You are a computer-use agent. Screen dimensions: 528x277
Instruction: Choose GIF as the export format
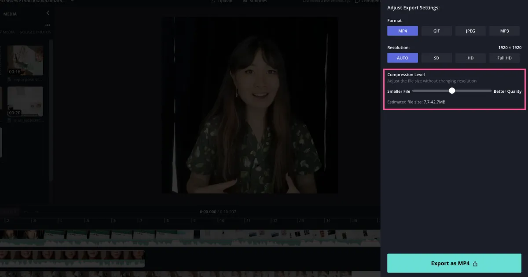pyautogui.click(x=436, y=31)
